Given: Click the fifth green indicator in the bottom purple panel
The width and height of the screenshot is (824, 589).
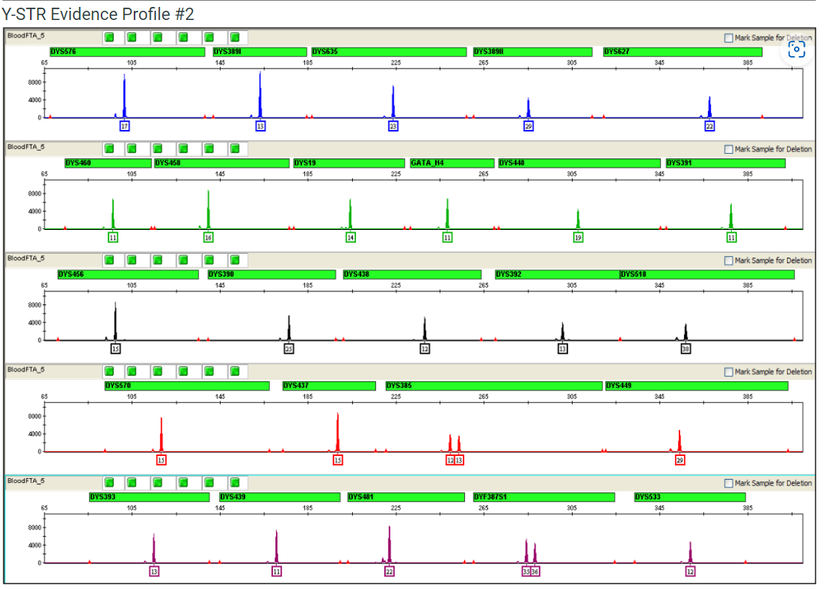Looking at the screenshot, I should point(209,483).
